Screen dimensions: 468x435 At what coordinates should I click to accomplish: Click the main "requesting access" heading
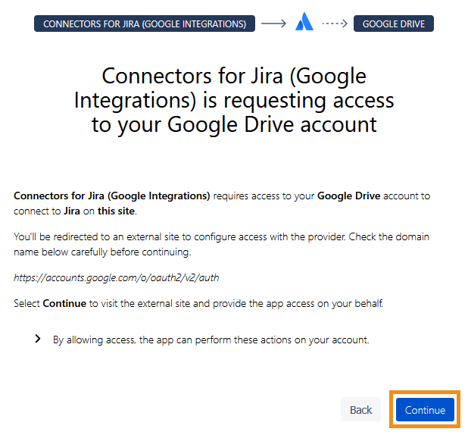tap(234, 100)
